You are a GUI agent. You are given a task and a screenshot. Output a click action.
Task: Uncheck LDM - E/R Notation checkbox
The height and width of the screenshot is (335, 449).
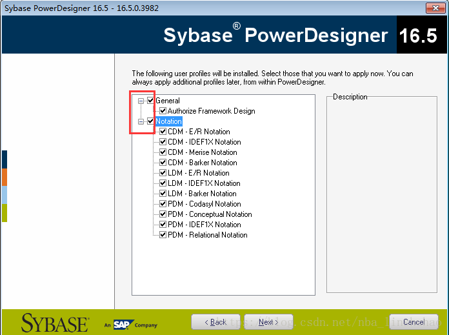[163, 172]
